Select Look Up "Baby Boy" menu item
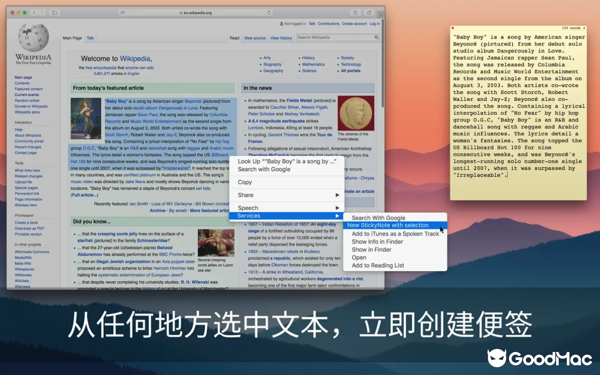Screen dimensions: 600x375 tap(287, 161)
